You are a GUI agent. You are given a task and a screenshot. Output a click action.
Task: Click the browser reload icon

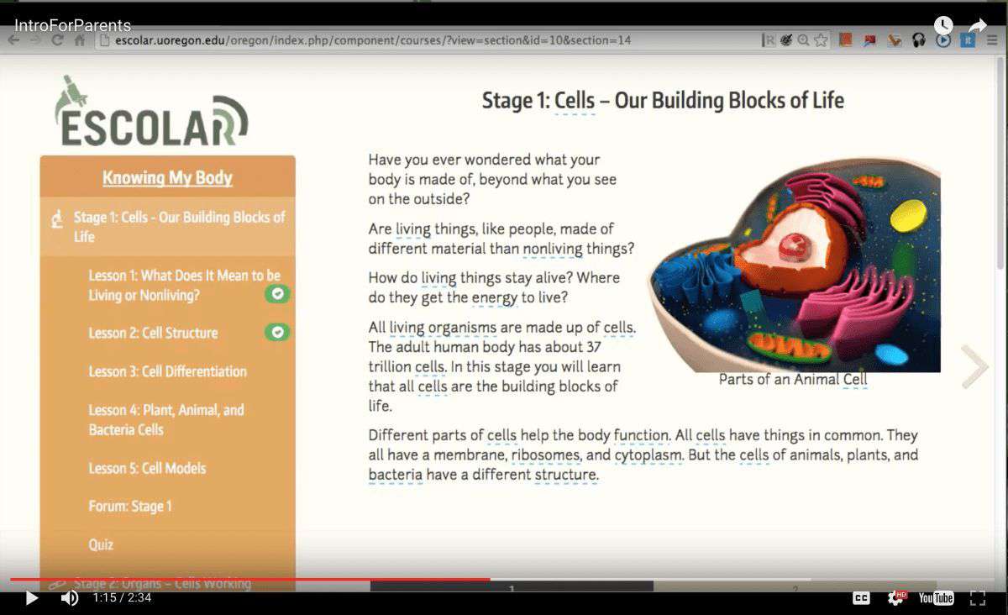click(56, 39)
